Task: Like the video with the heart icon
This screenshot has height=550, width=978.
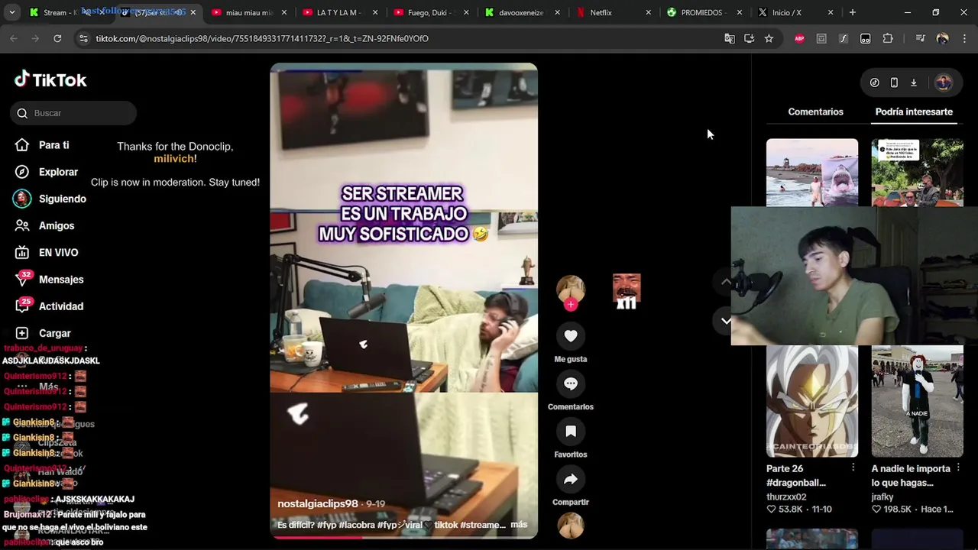Action: 571,335
